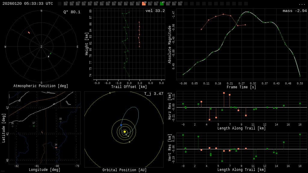Viewport: 308px width, 173px height.
Task: Click the Frame Time [s] axis label
Action: pyautogui.click(x=241, y=87)
